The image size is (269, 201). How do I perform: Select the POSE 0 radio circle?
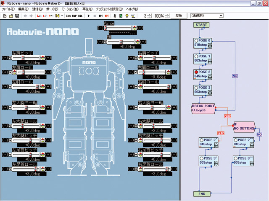tap(196, 41)
